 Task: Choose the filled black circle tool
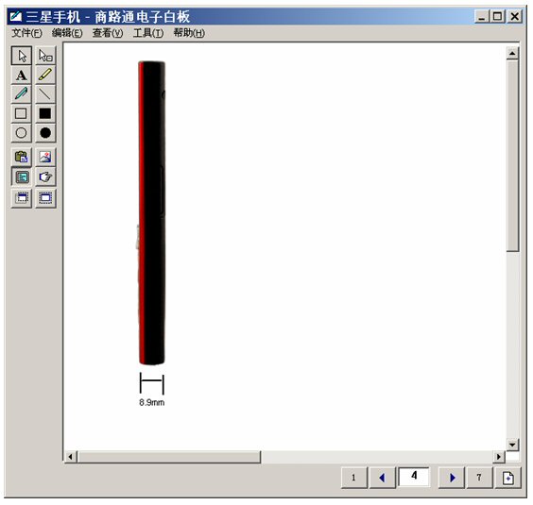click(x=45, y=133)
